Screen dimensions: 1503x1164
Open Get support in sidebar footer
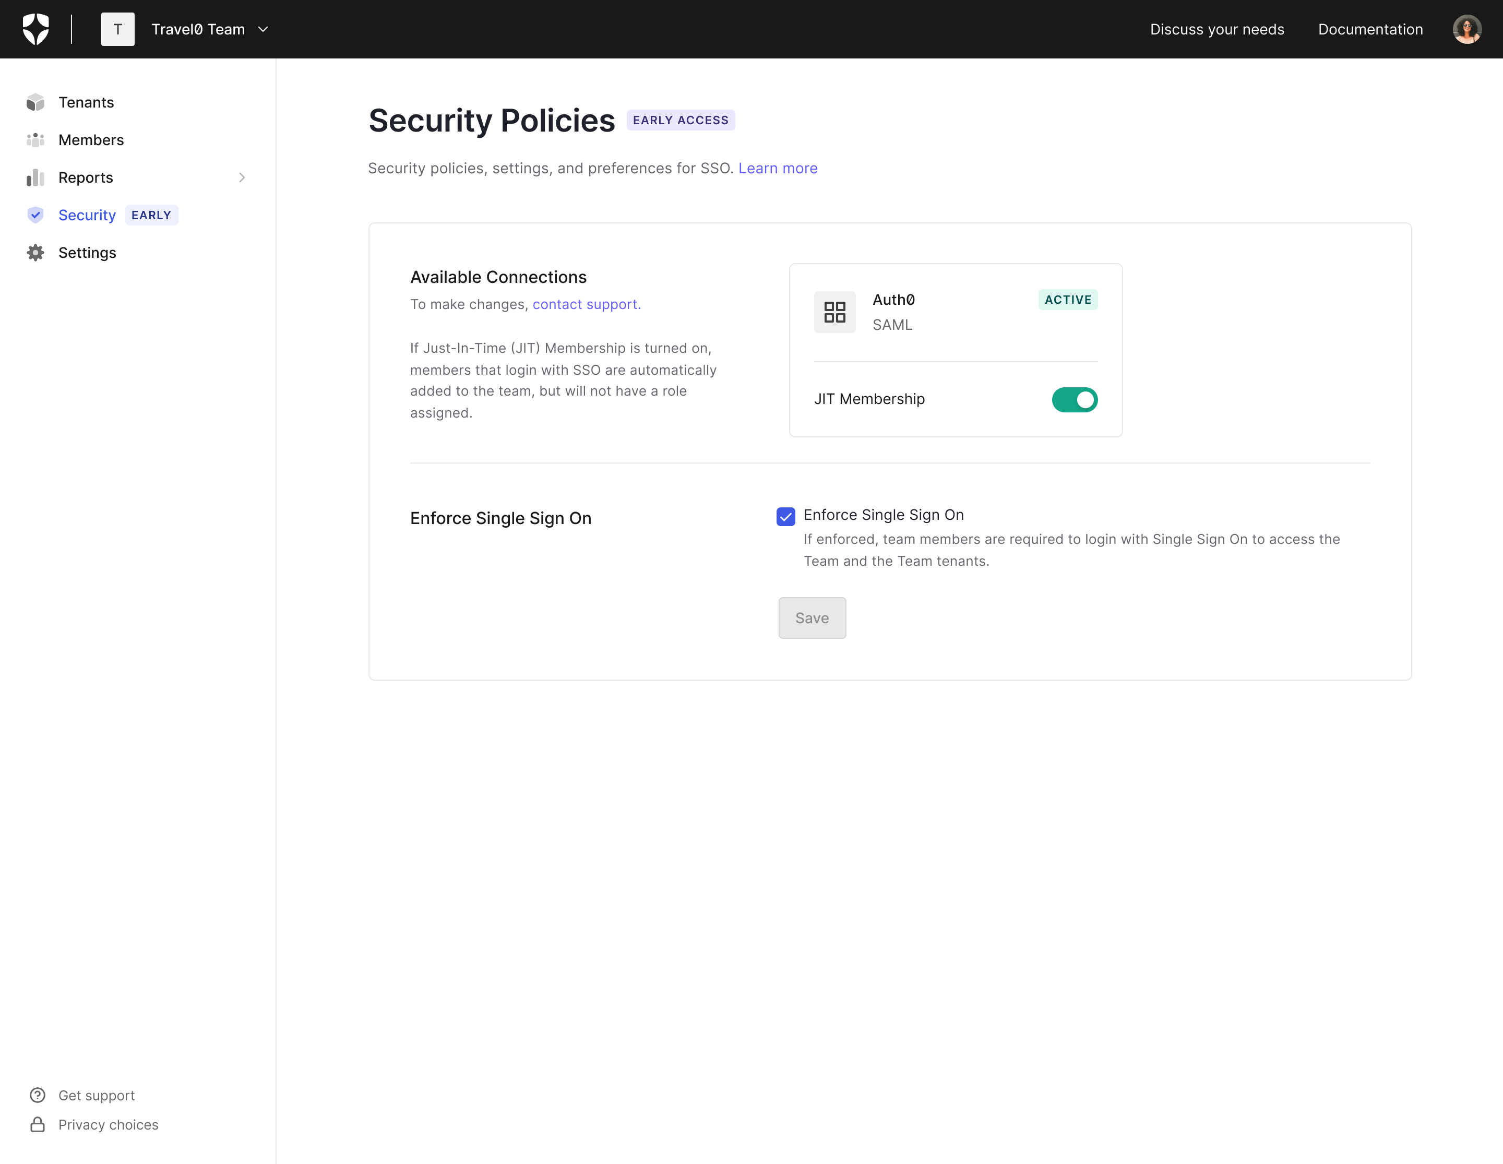[97, 1095]
